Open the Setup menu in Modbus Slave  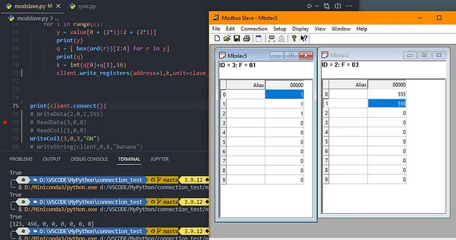280,28
